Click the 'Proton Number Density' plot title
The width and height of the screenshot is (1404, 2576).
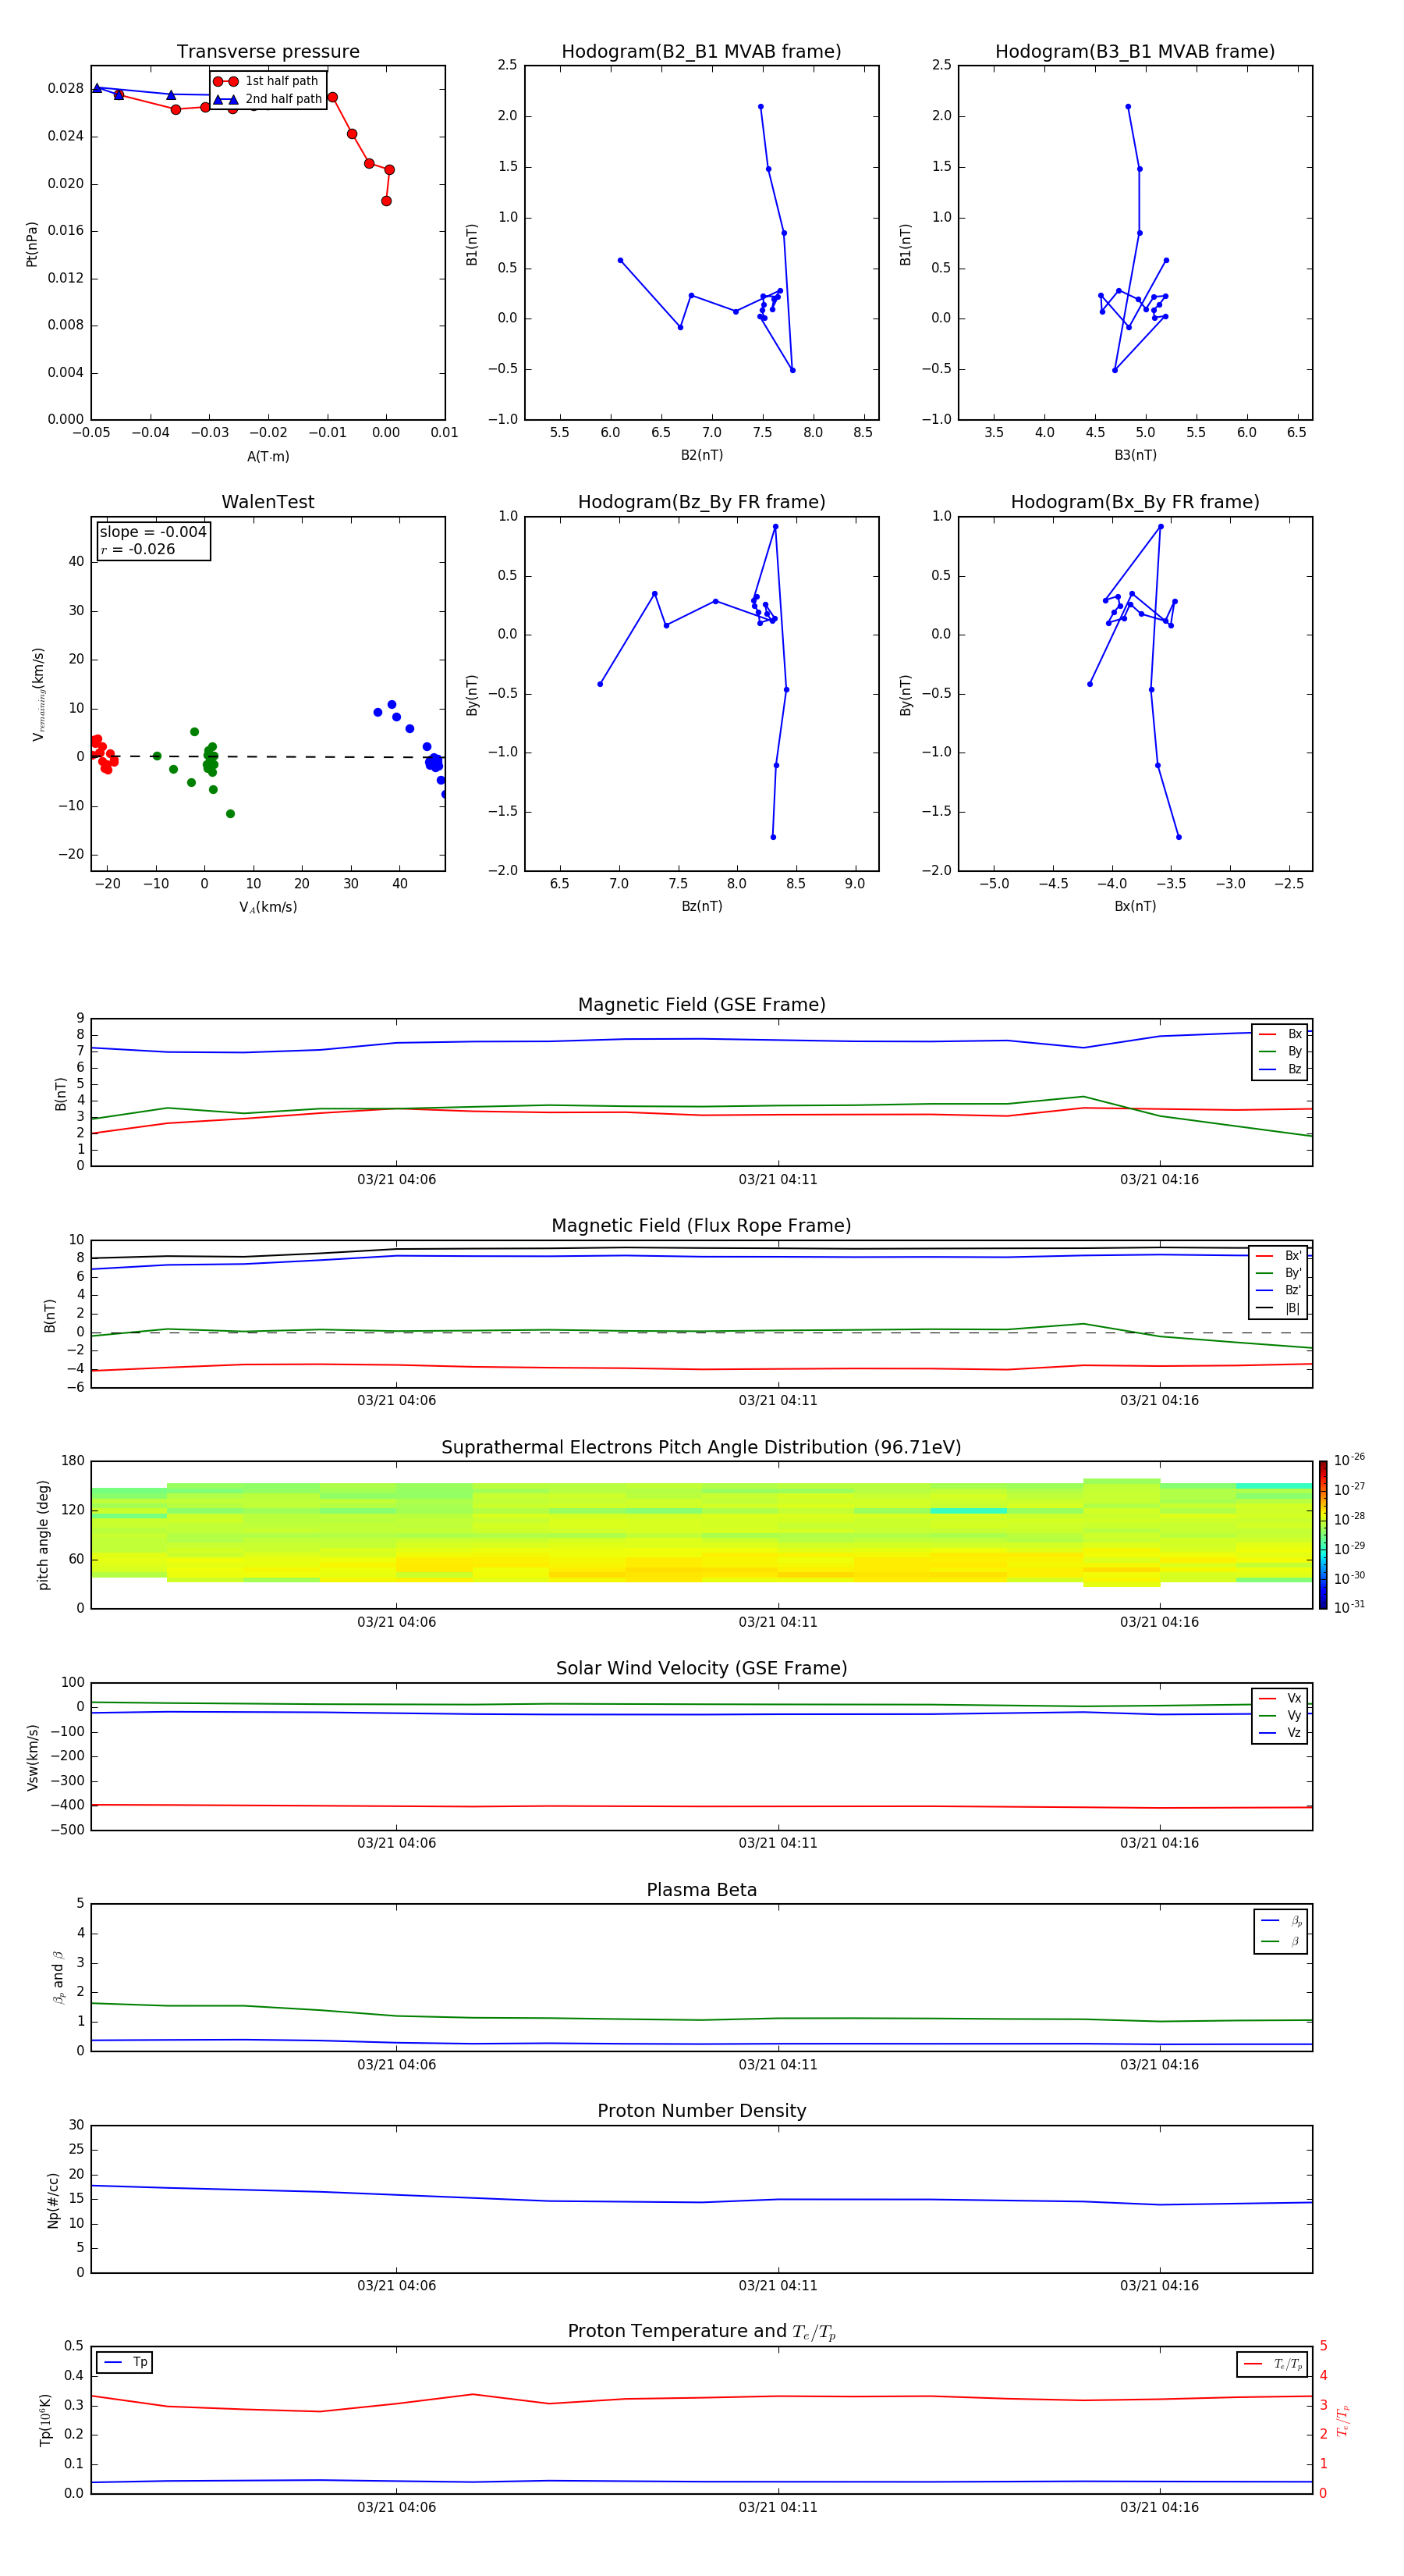[701, 2111]
